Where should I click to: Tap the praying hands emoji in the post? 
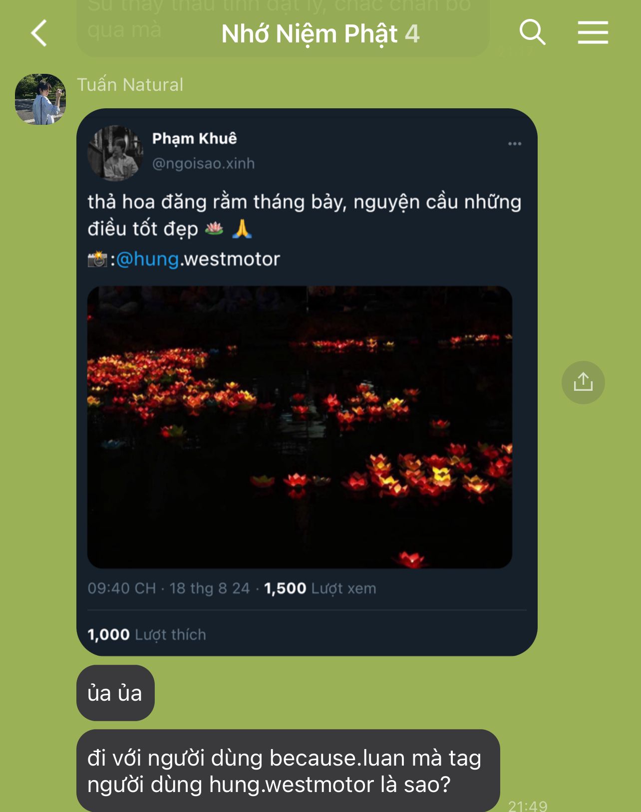point(242,229)
